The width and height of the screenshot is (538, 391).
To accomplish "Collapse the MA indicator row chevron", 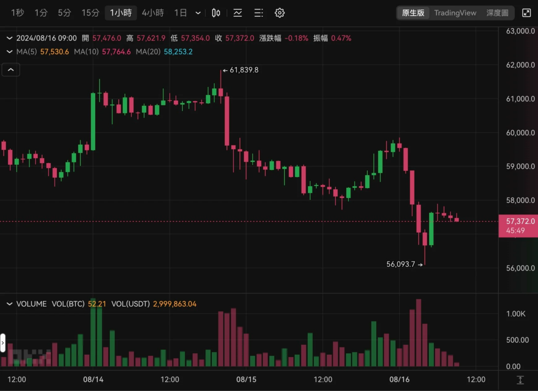I will click(x=9, y=52).
